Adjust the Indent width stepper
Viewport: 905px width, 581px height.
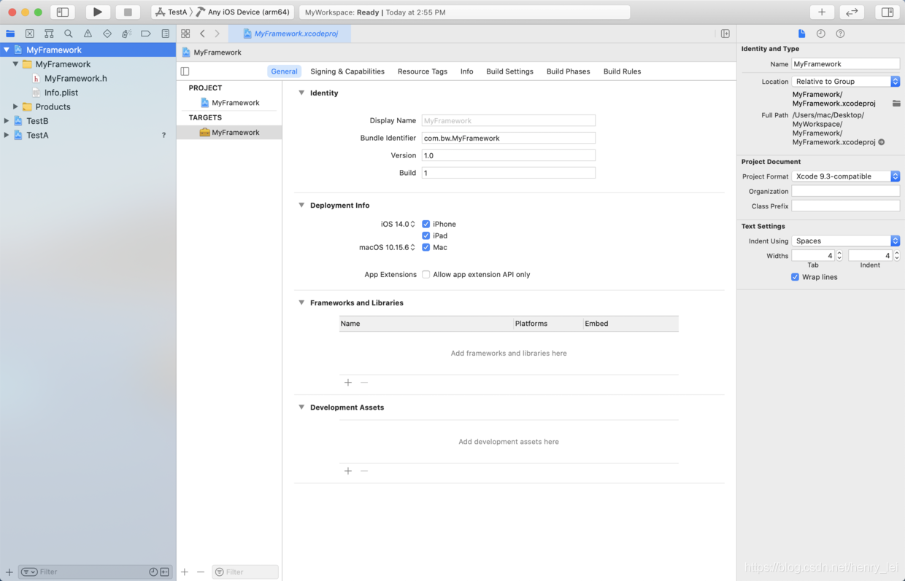coord(897,255)
